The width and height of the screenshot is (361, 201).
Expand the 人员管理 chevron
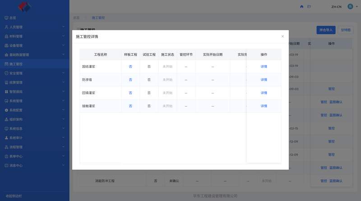tap(63, 27)
